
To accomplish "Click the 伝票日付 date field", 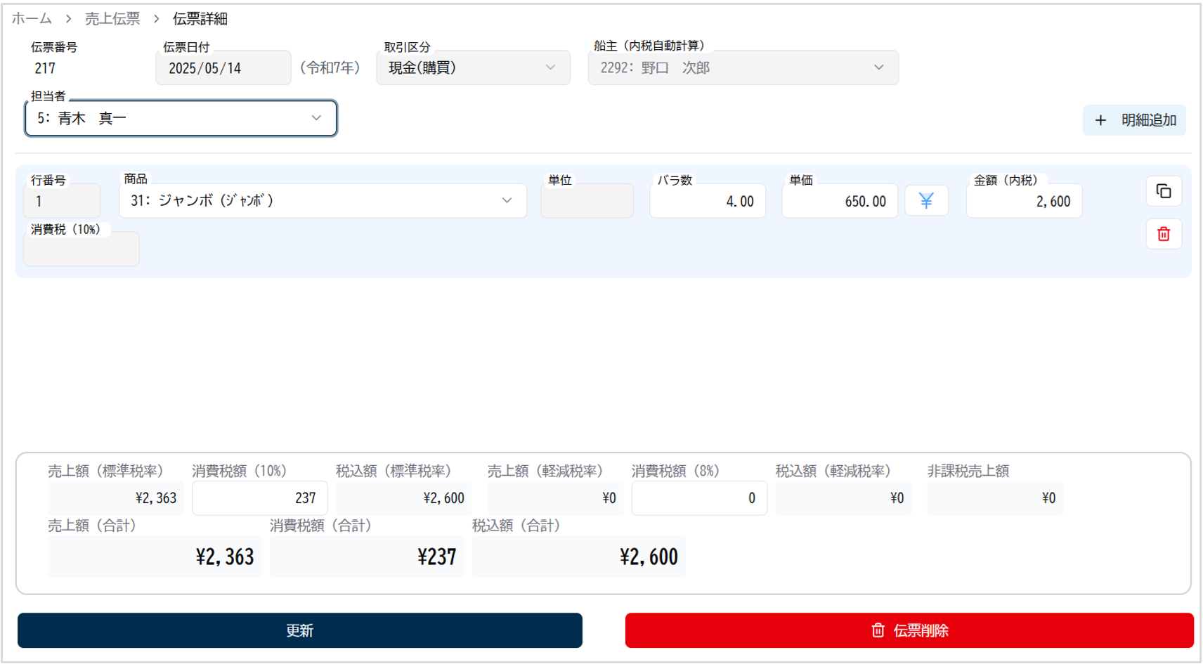I will click(x=222, y=68).
